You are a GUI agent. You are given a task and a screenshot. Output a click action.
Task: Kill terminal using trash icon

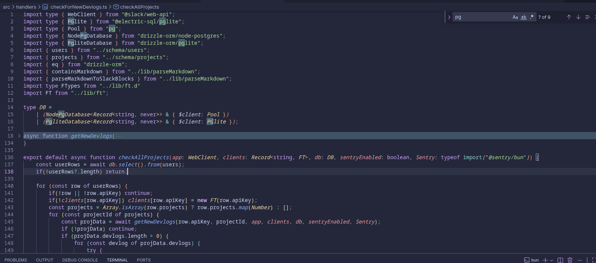click(x=570, y=260)
